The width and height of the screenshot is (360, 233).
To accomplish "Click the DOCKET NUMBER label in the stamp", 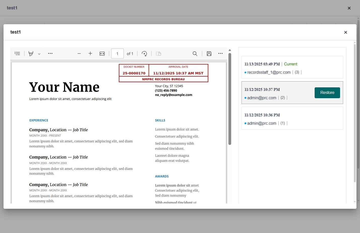I will pos(134,67).
